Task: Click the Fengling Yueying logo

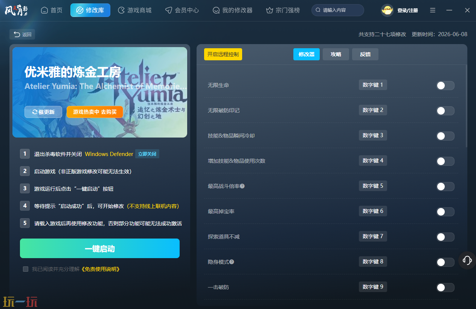Action: 16,10
